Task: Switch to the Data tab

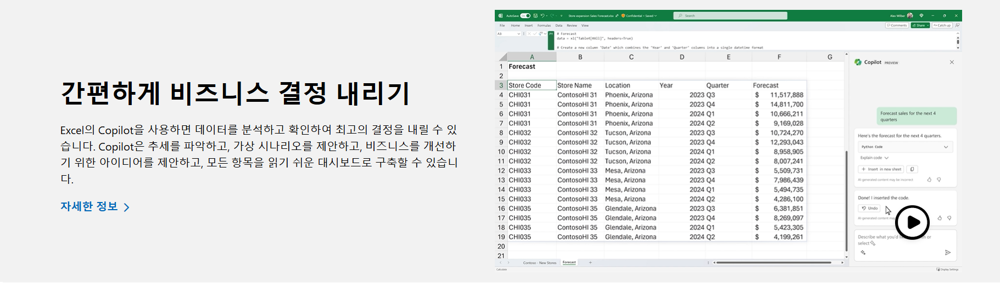Action: (558, 25)
